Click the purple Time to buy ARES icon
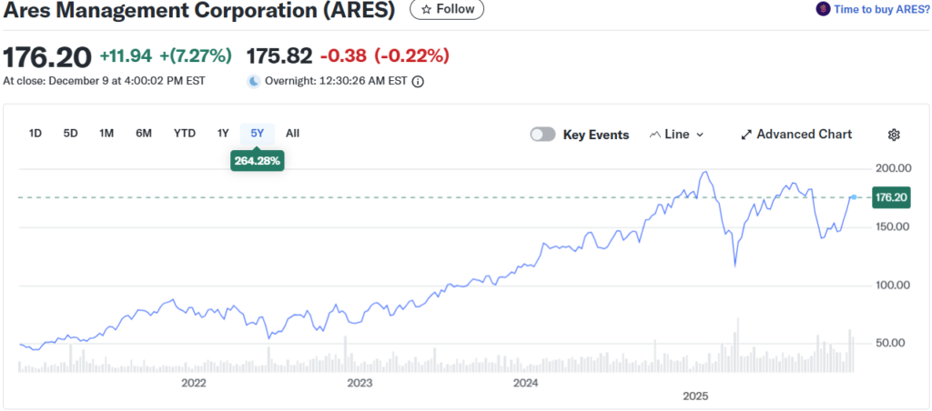 824,9
